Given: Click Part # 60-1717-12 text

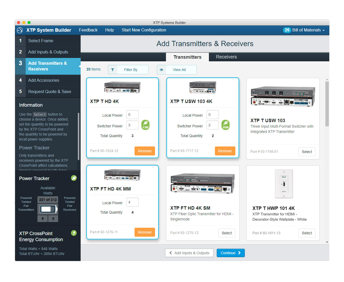Looking at the screenshot, I should pos(184,151).
